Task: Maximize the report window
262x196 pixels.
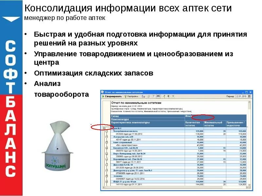Action: (247, 92)
